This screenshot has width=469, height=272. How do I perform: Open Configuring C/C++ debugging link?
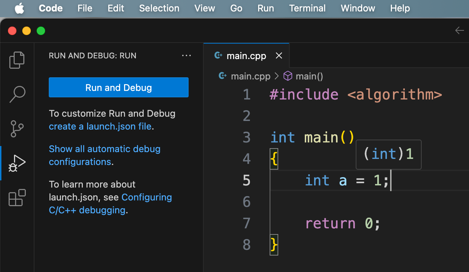pyautogui.click(x=147, y=197)
